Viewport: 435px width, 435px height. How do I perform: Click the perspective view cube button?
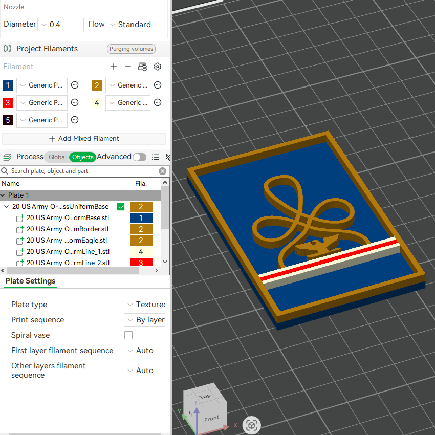point(251,425)
